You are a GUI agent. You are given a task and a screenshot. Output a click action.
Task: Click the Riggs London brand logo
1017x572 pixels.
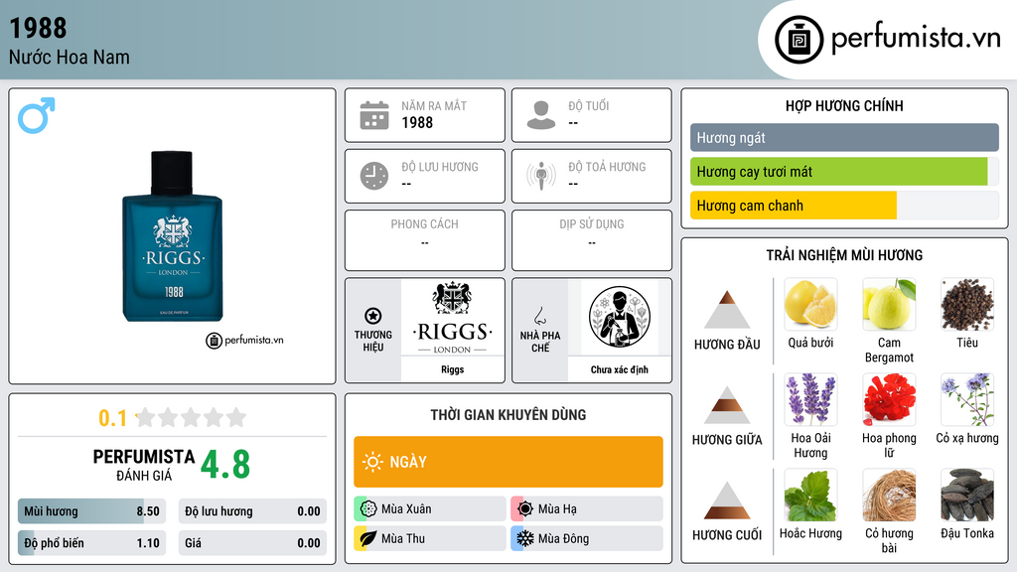point(452,318)
